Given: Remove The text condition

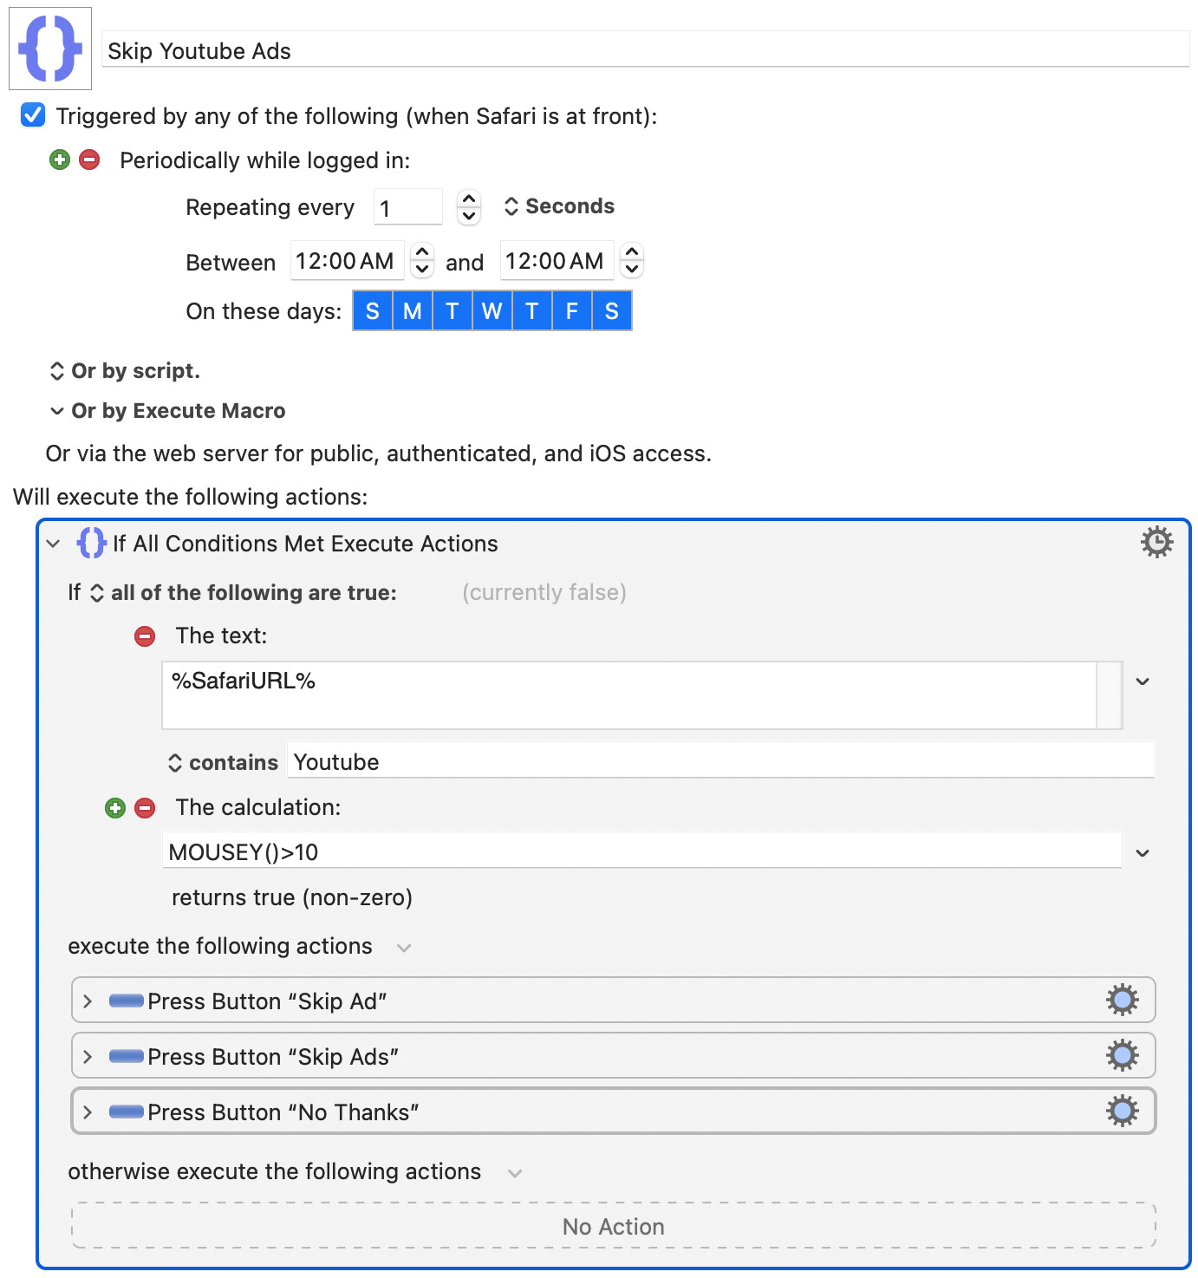Looking at the screenshot, I should tap(145, 636).
